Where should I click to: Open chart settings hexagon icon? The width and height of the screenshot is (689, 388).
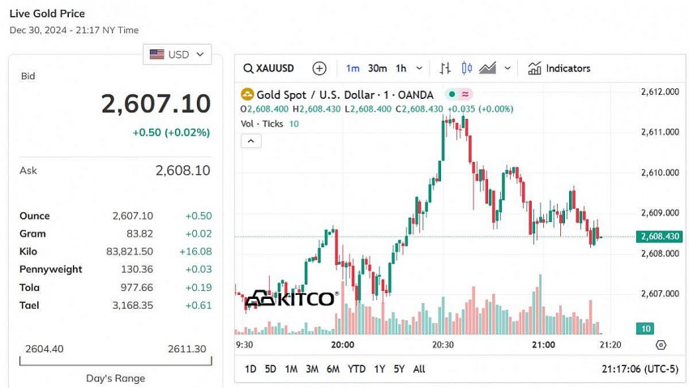(661, 344)
